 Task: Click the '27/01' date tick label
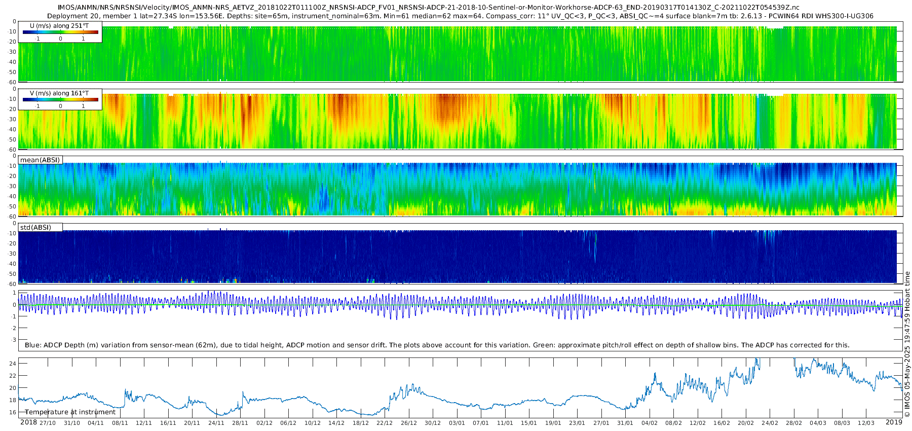click(601, 423)
